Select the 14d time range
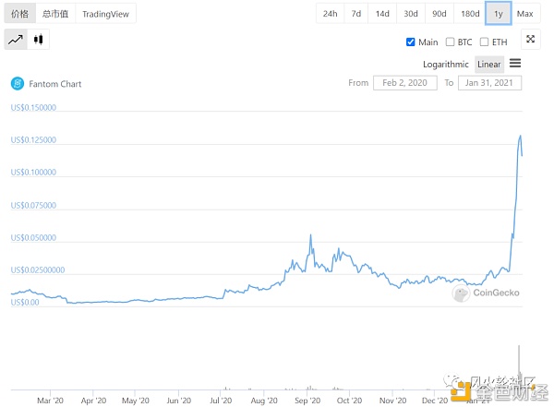Image resolution: width=554 pixels, height=407 pixels. (382, 14)
